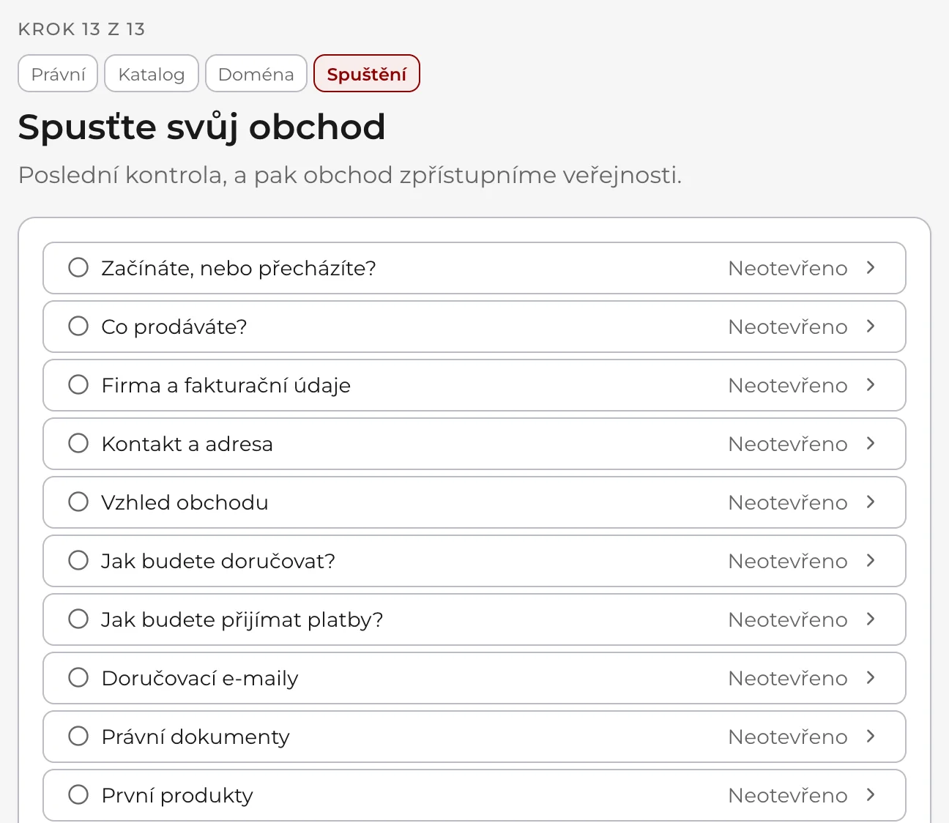949x823 pixels.
Task: Open the První produkty step
Action: point(474,795)
